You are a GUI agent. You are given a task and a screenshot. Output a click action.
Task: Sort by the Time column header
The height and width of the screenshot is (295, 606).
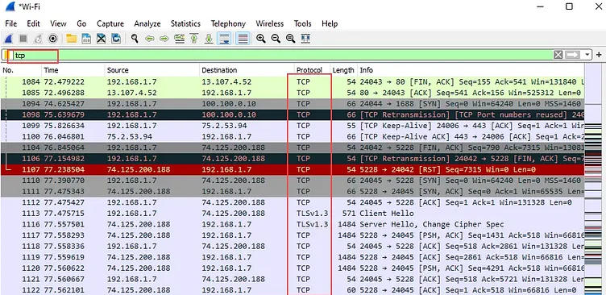click(73, 70)
